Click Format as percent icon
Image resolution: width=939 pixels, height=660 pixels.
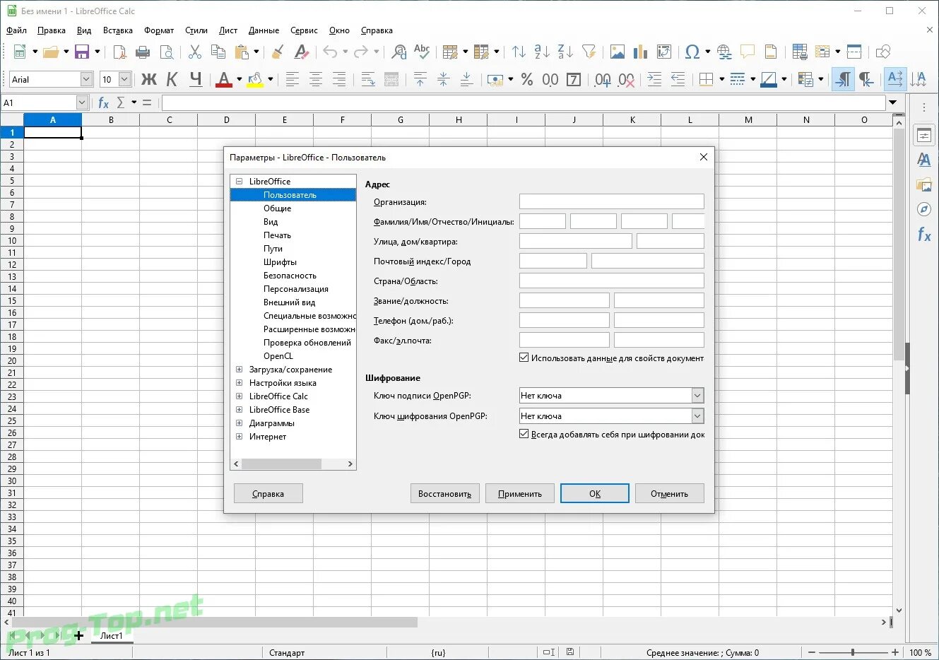point(527,79)
